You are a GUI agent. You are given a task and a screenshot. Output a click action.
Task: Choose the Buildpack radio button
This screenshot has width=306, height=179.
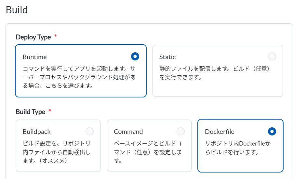[89, 131]
